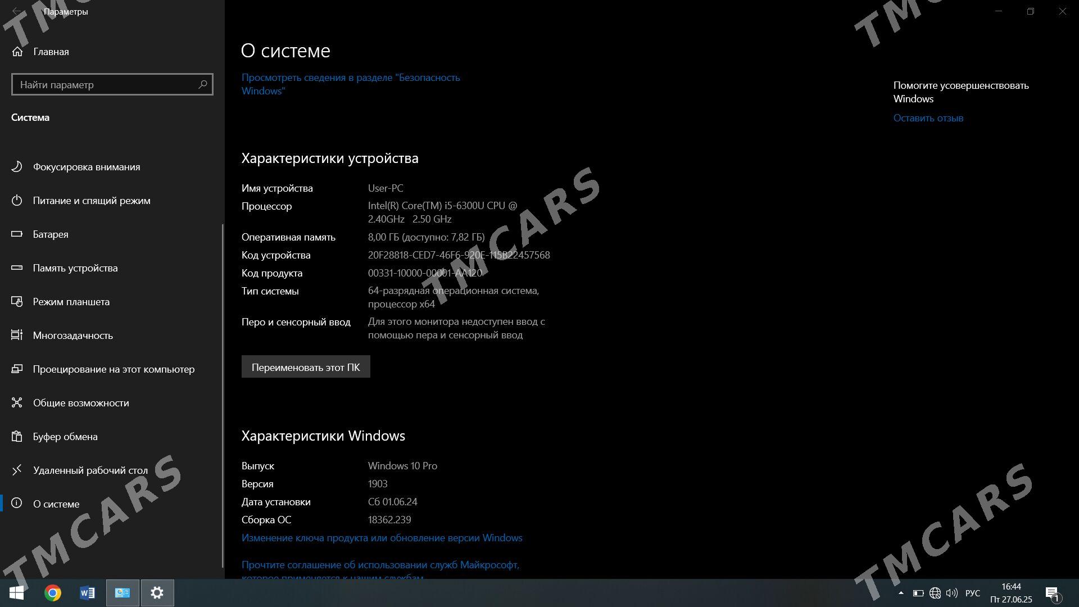Click the device ID 20F28818-CED7 value
The height and width of the screenshot is (607, 1079).
point(459,255)
